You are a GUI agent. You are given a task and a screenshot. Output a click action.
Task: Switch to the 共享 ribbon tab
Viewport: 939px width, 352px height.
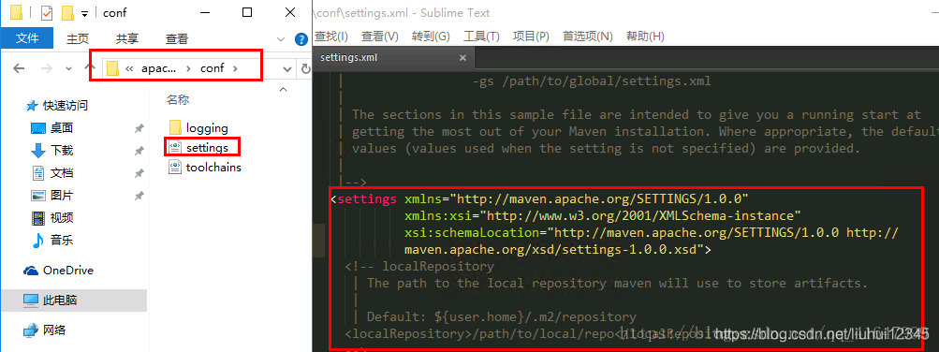tap(127, 38)
